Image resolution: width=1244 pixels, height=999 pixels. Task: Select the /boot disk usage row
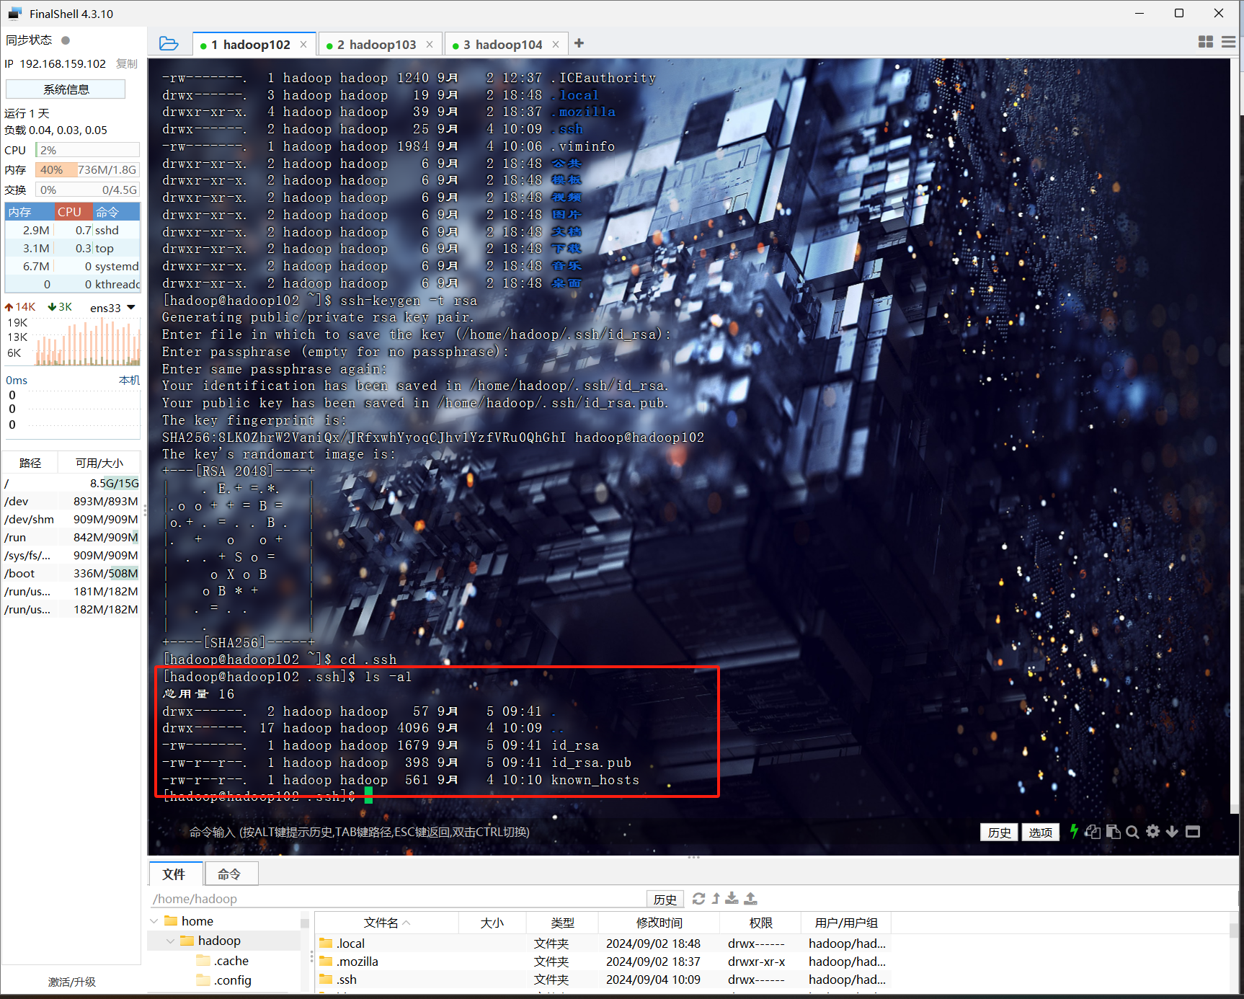(x=71, y=573)
